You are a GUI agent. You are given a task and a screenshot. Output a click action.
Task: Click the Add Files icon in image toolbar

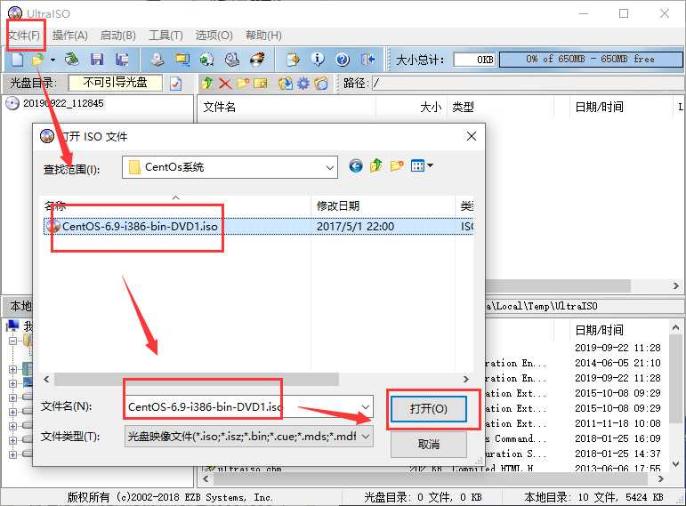pos(286,83)
